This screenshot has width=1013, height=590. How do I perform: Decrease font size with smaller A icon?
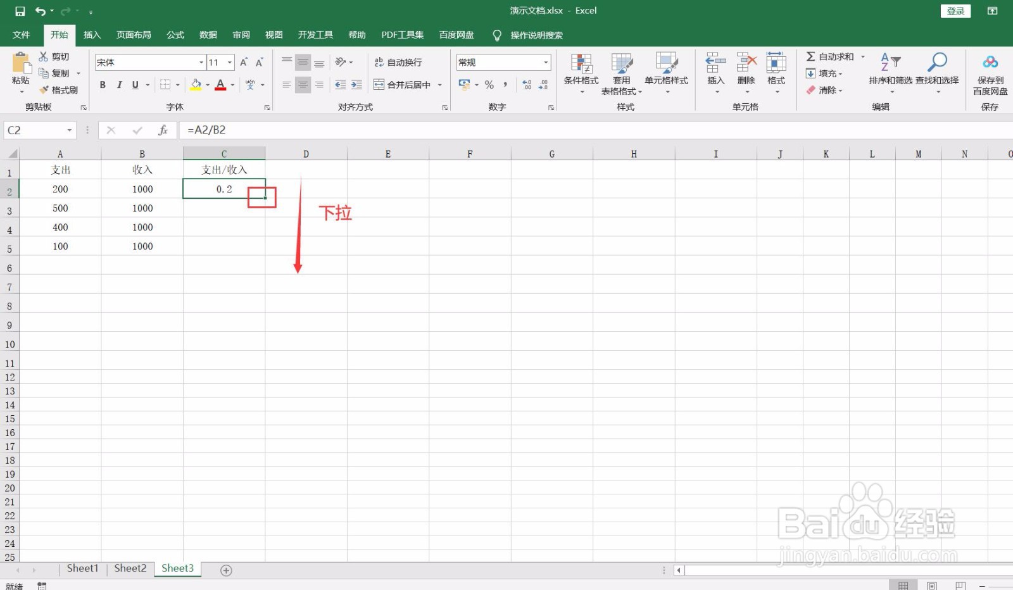pos(260,63)
